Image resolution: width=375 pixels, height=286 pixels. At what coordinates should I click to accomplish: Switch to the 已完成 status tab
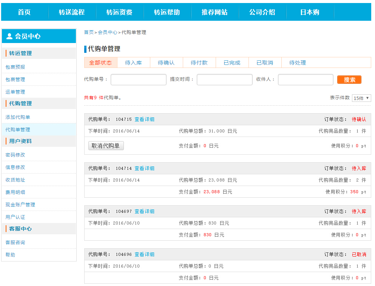(x=232, y=63)
